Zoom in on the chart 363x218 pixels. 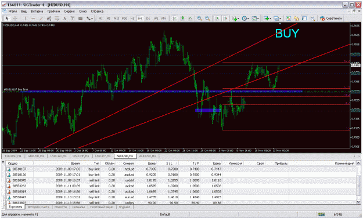(x=199, y=18)
